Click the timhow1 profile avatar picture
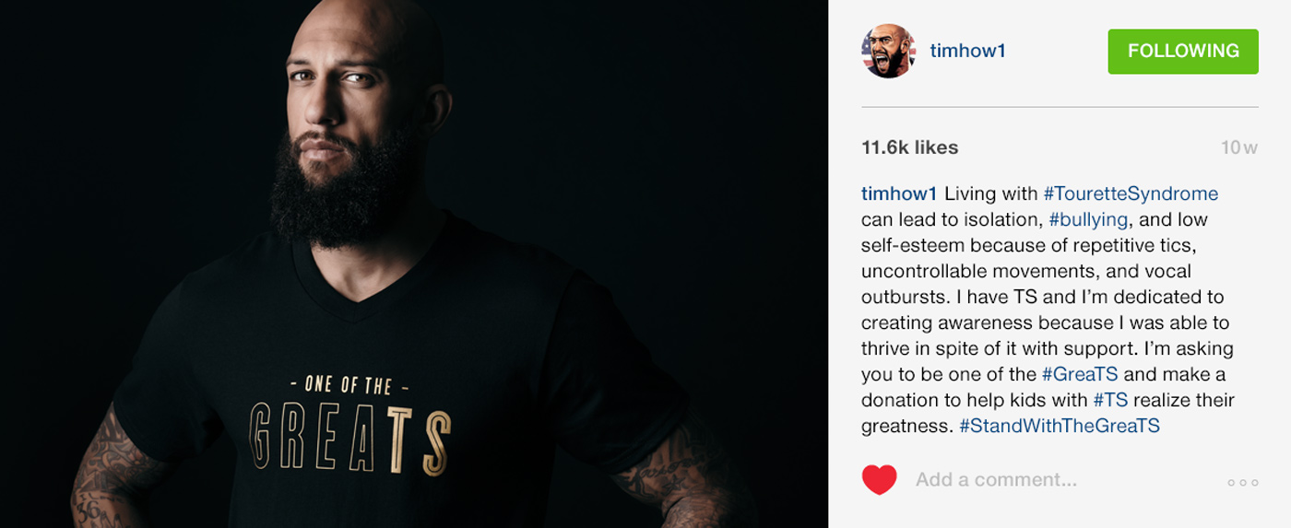 [x=888, y=51]
